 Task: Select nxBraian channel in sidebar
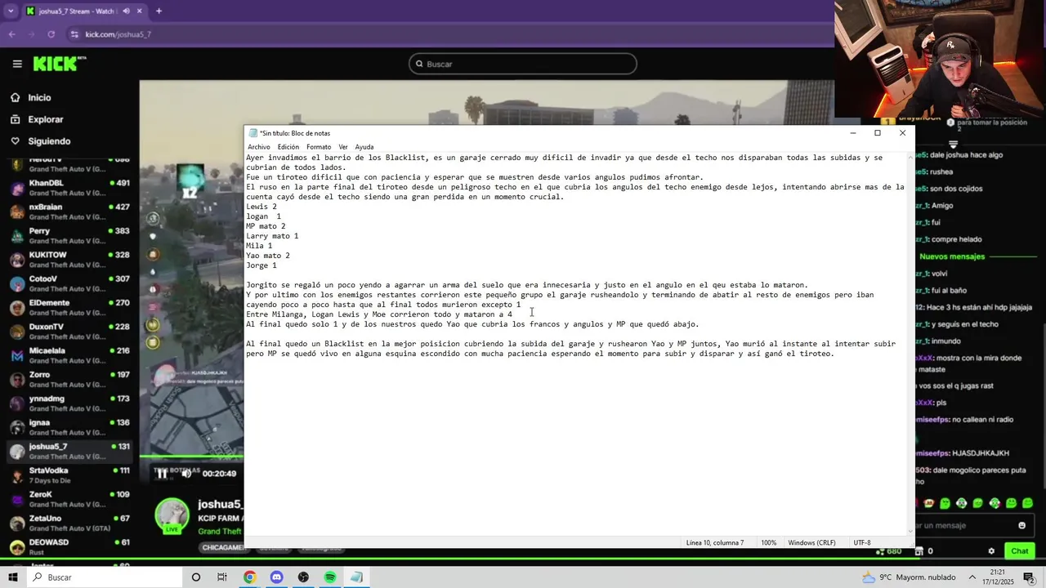point(69,212)
